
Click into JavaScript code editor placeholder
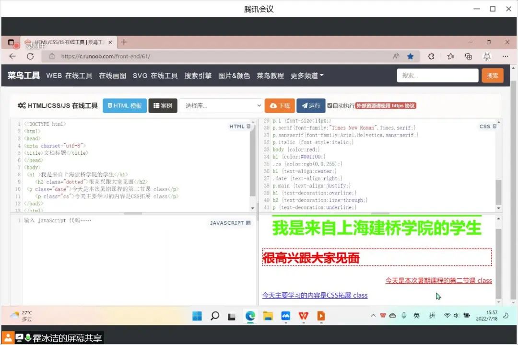tap(58, 220)
